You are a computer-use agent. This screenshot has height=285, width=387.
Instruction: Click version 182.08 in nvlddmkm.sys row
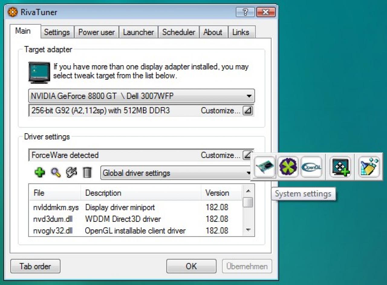point(217,207)
